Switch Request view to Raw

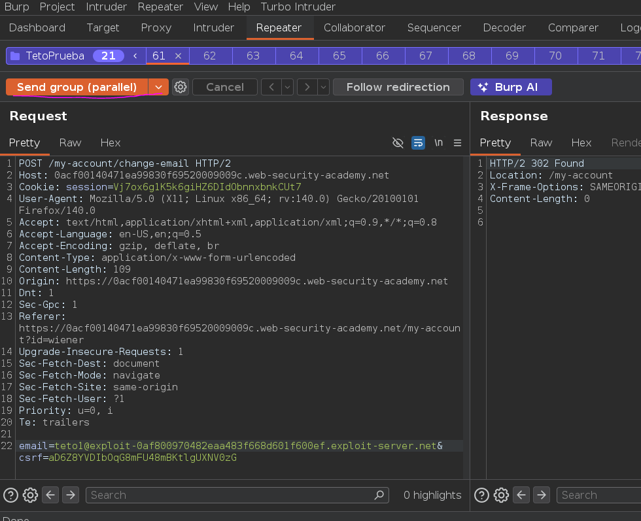71,143
